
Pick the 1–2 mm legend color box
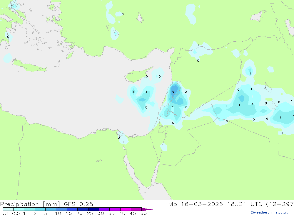(29, 209)
